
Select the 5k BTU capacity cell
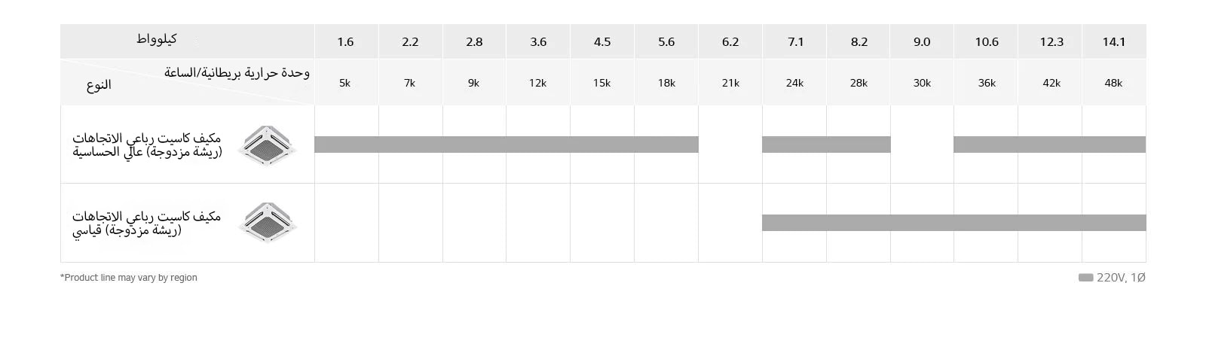coord(344,83)
